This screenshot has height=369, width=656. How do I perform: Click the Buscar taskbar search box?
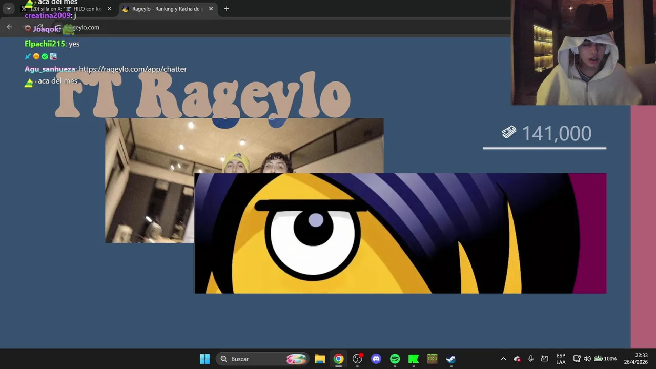(263, 359)
